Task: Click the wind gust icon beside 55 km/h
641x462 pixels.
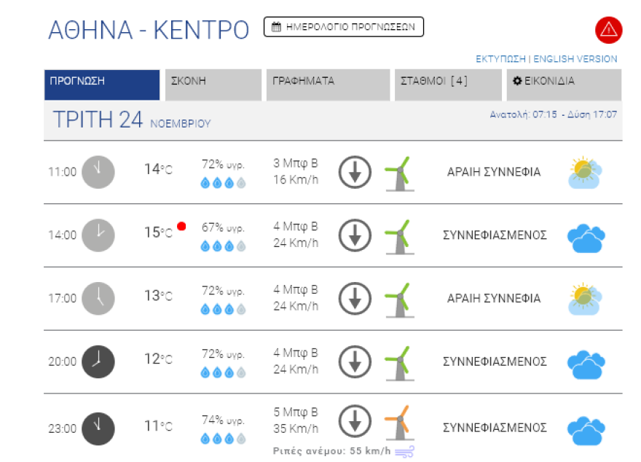Action: (404, 452)
